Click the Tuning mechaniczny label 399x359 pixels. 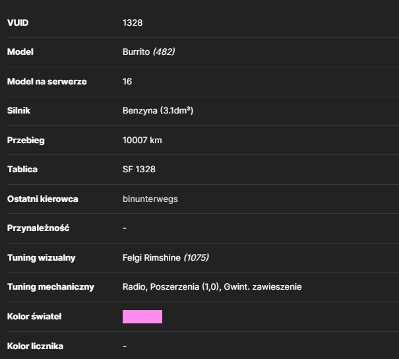pyautogui.click(x=51, y=286)
